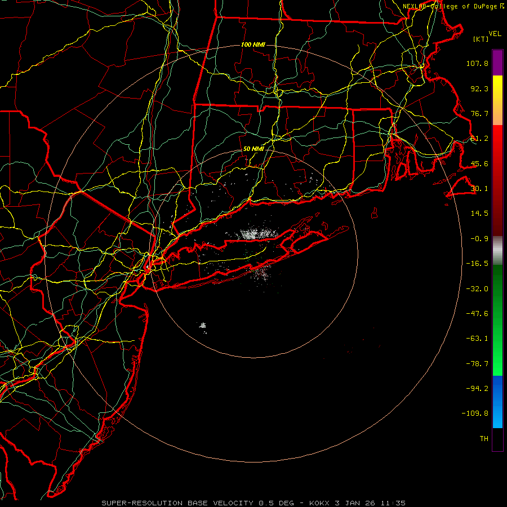Select the -78.7 velocity scale value

coord(477,364)
